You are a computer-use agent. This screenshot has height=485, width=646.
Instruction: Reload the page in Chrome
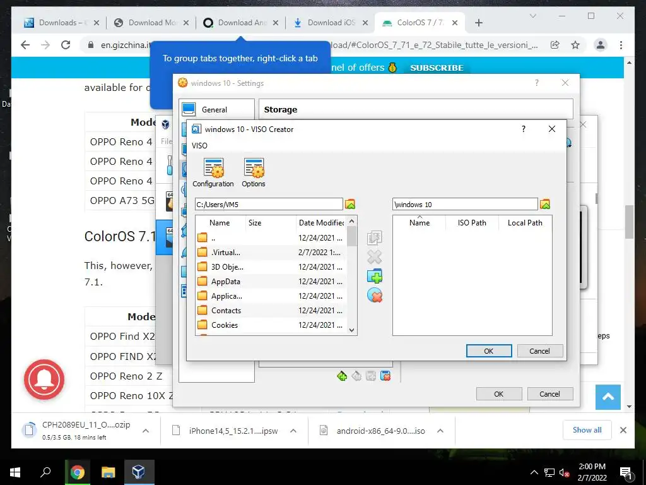[66, 45]
